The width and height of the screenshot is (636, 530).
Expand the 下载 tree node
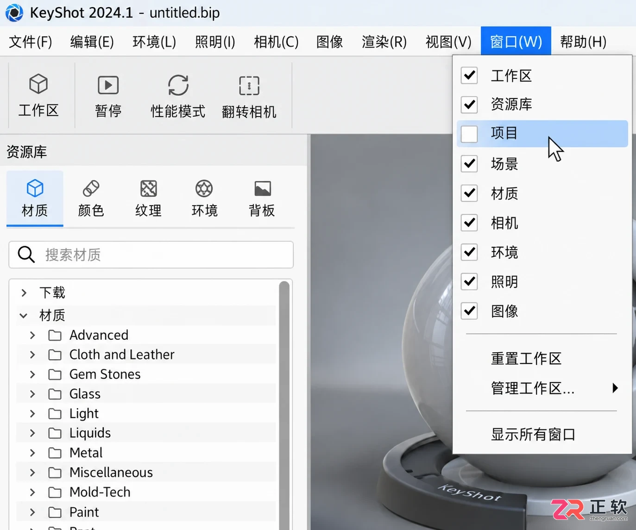tap(24, 293)
